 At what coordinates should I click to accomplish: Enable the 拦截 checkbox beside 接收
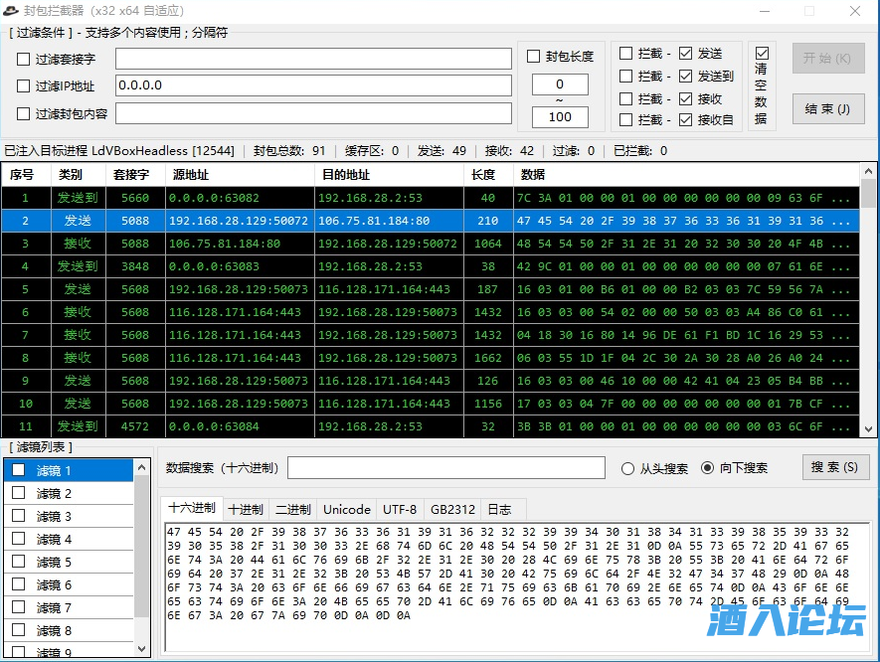coord(626,98)
